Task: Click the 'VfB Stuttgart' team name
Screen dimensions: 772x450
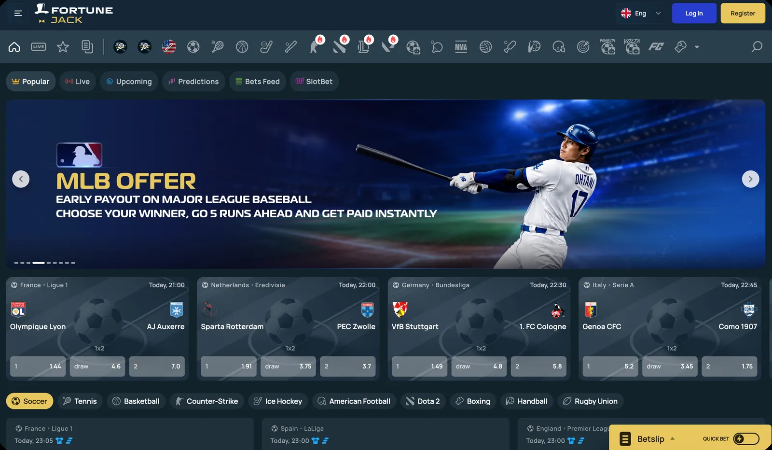Action: 415,327
